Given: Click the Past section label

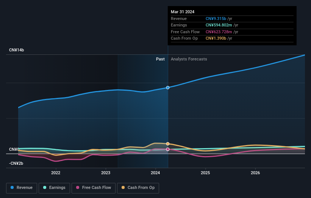Looking at the screenshot, I should click(160, 59).
